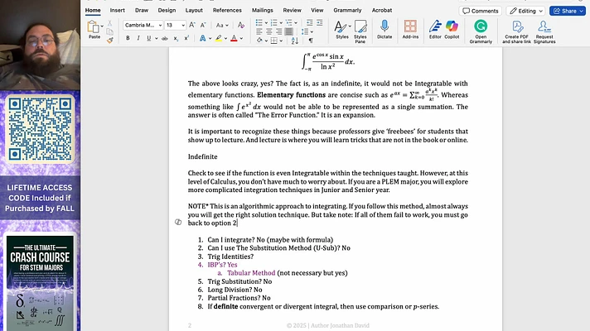
Task: Click the Cut scissors icon
Action: [x=110, y=23]
